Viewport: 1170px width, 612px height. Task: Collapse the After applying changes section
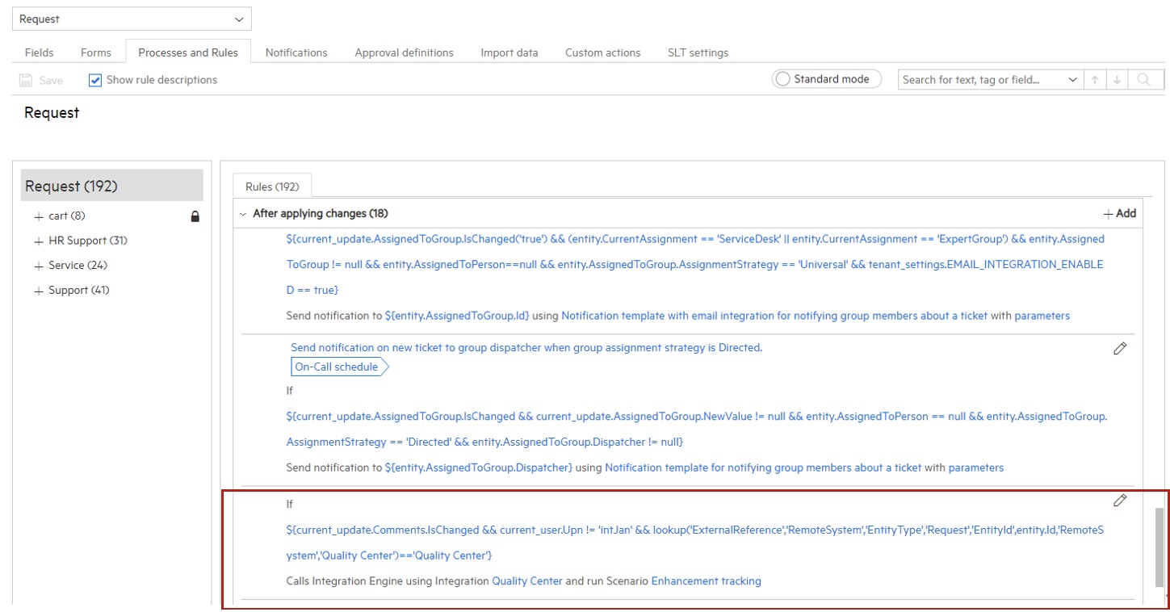242,212
